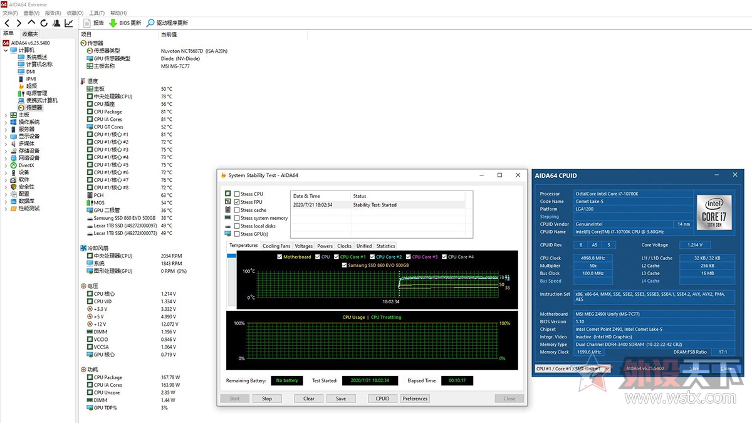Toggle the Motherboard graph checkbox
Image resolution: width=752 pixels, height=423 pixels.
[x=279, y=257]
